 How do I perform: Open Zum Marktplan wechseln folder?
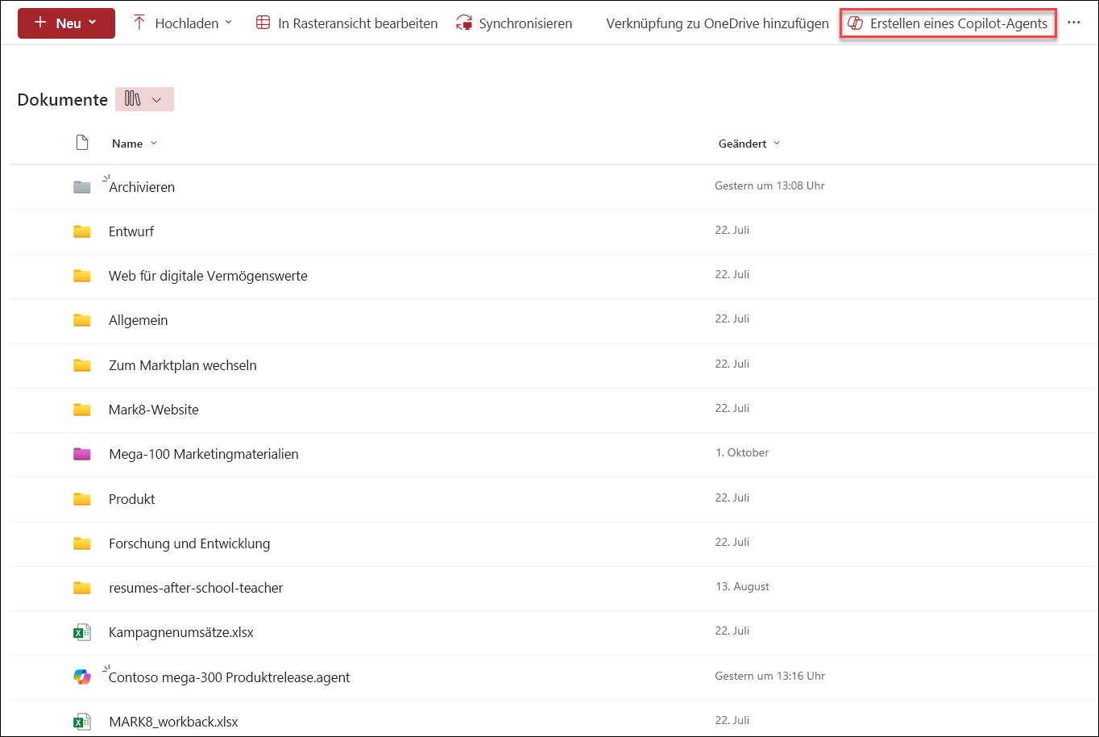(x=183, y=365)
